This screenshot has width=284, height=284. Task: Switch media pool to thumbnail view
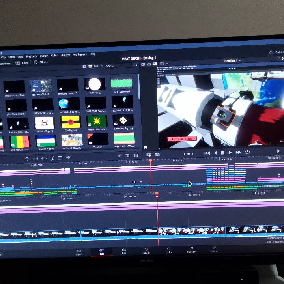coord(90,67)
